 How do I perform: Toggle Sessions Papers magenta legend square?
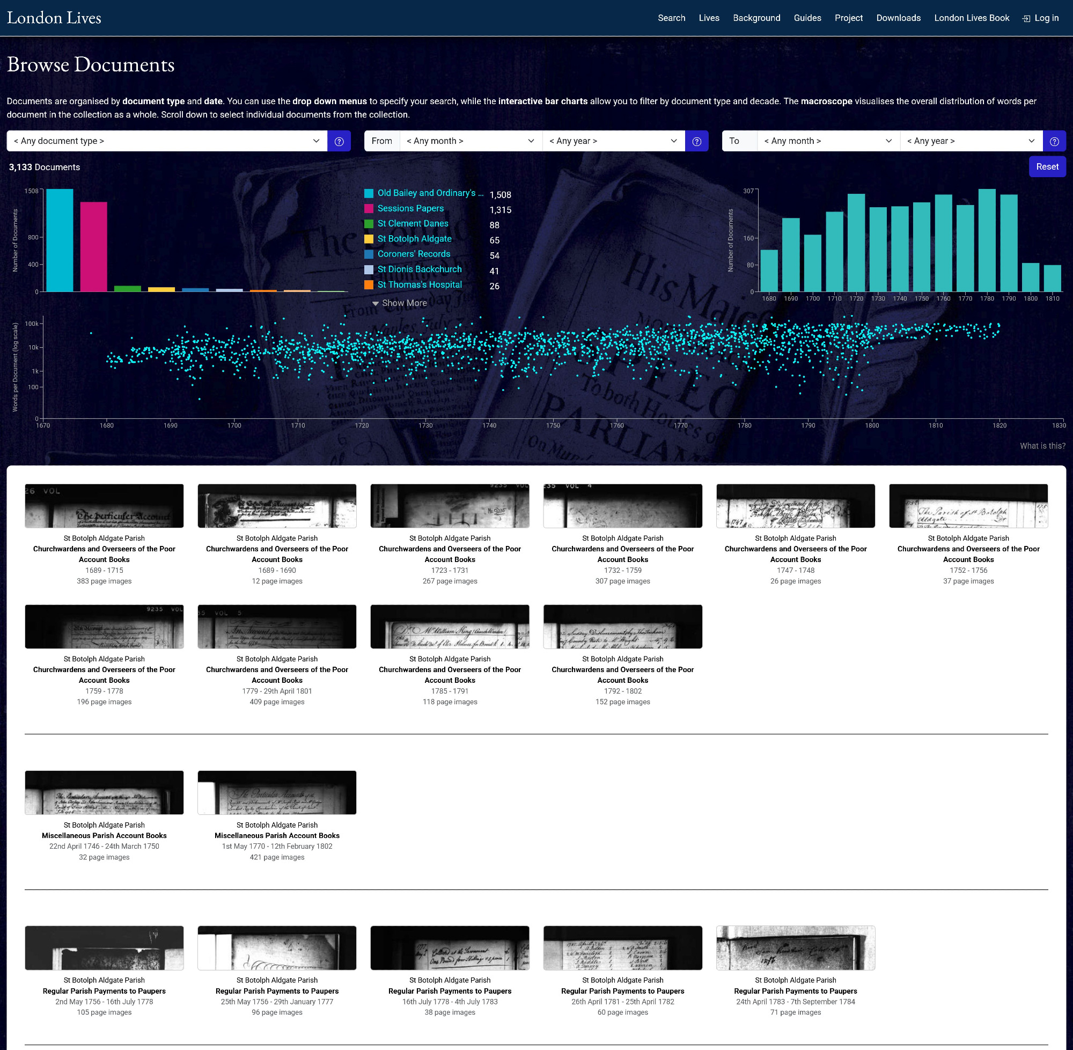[369, 208]
